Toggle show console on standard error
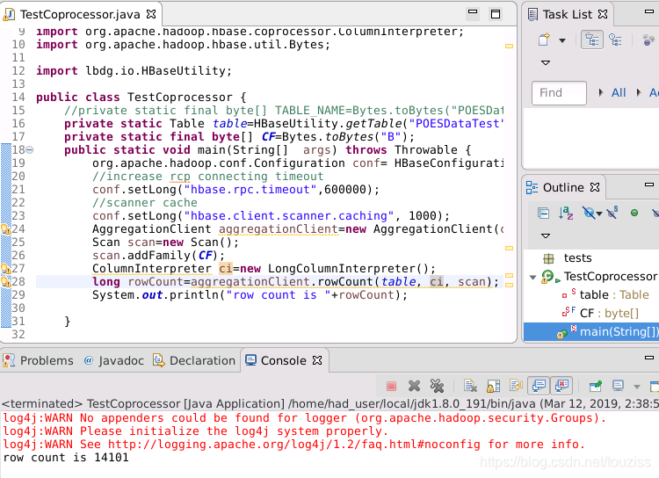 click(561, 386)
